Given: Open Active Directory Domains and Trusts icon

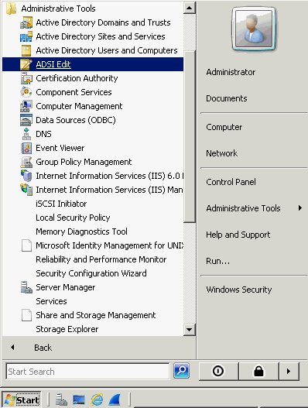Looking at the screenshot, I should (26, 22).
